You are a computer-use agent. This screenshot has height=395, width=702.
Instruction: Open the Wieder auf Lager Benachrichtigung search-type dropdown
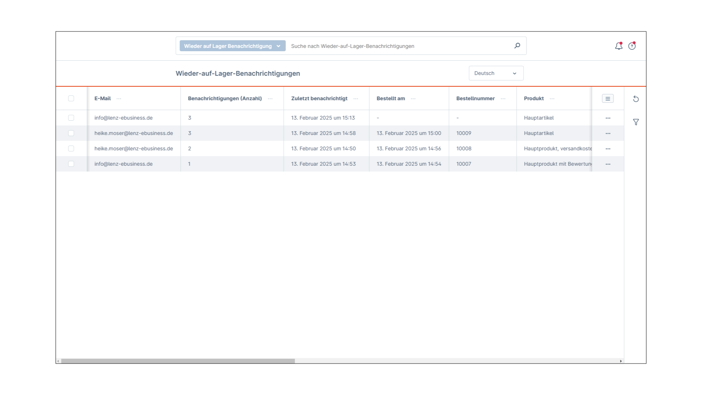point(233,46)
